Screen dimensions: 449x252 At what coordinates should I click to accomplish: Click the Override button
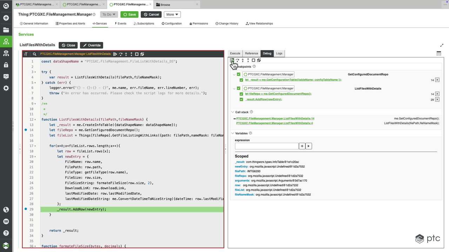coord(92,45)
